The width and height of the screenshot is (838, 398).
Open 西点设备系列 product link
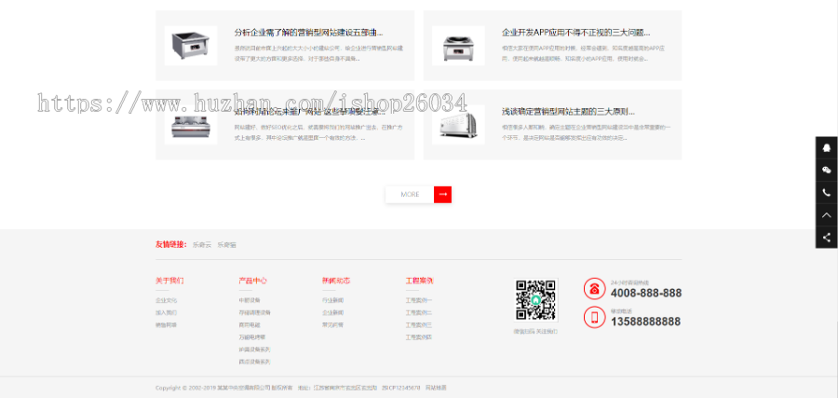pyautogui.click(x=255, y=363)
